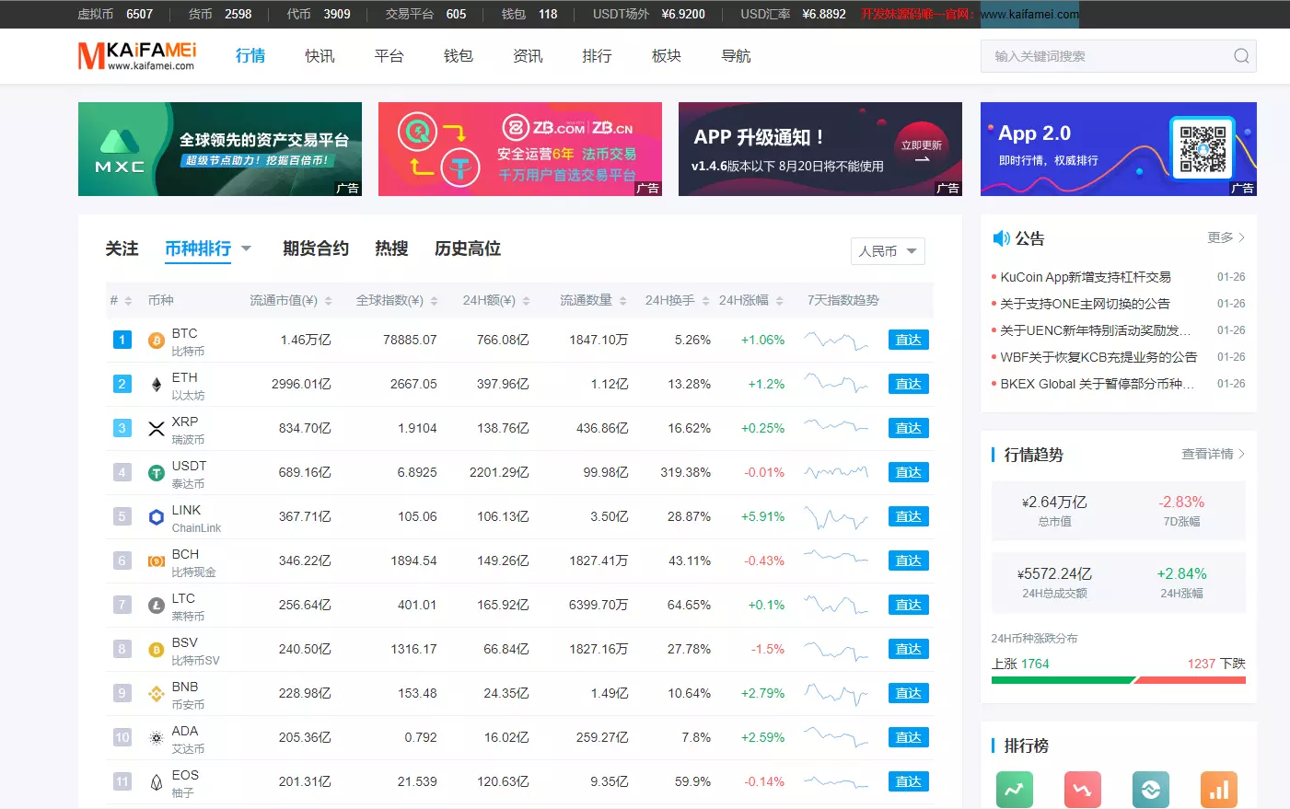Open the 人民币 currency dropdown
Image resolution: width=1290 pixels, height=809 pixels.
tap(888, 251)
